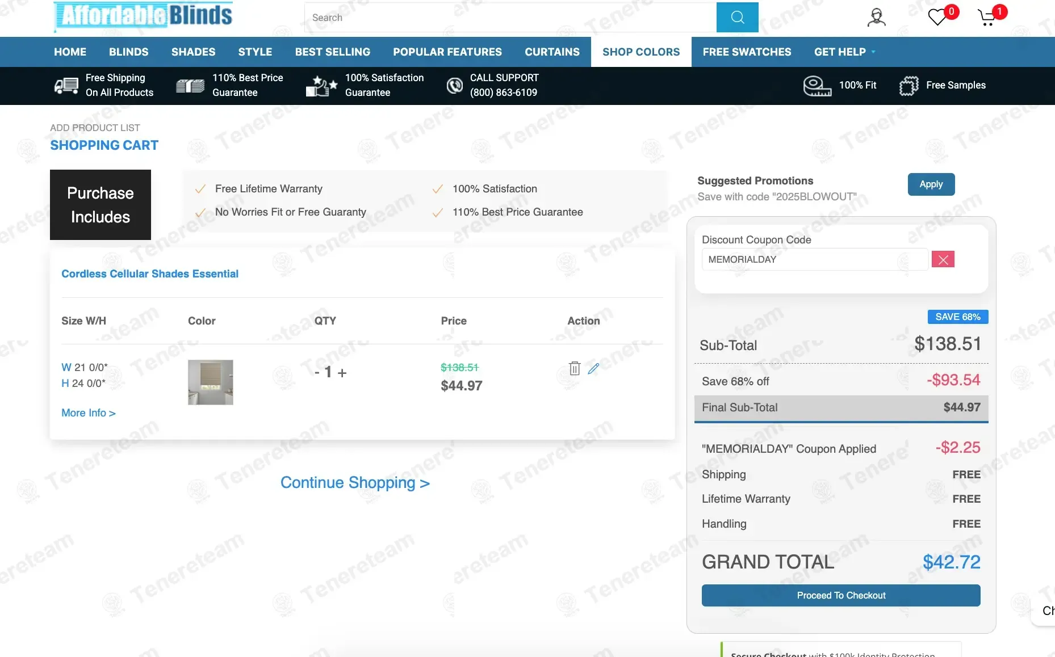Click the savings amount -$93.54
Screen dimensions: 1055x657
953,380
